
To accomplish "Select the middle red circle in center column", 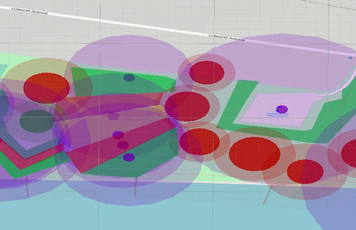I will coord(187,106).
